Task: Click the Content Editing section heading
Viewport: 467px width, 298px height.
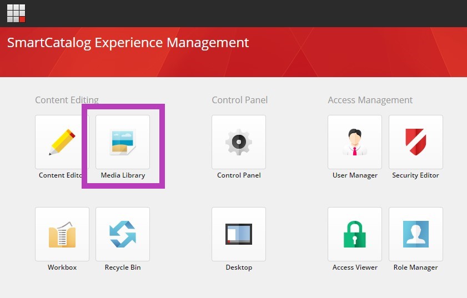Action: (67, 100)
